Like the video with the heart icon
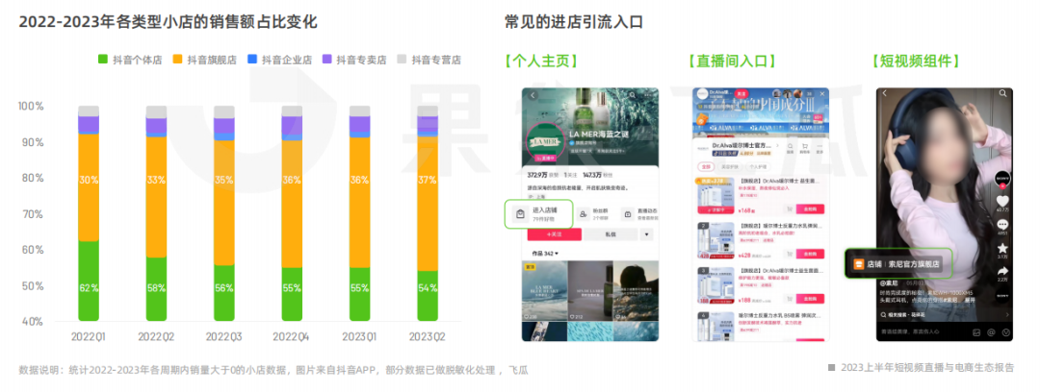The image size is (1040, 392). tap(1002, 201)
